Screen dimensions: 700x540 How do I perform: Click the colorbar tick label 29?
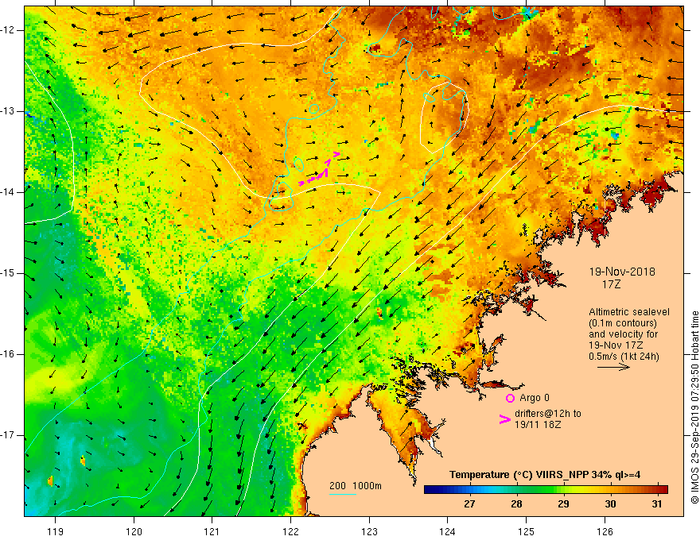click(x=563, y=504)
